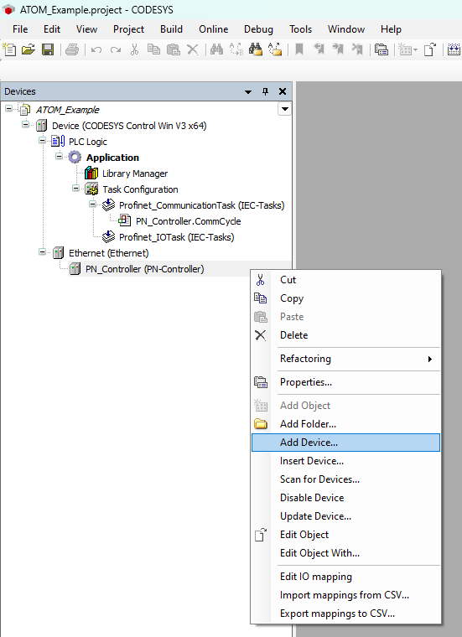462x637 pixels.
Task: Open the Debug menu
Action: pyautogui.click(x=258, y=29)
